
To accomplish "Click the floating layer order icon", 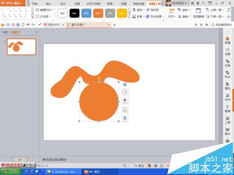I will (125, 119).
